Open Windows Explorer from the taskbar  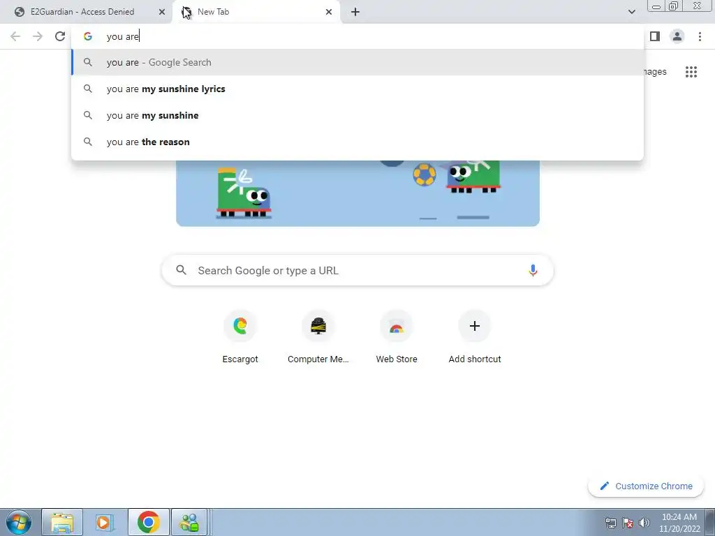click(x=62, y=522)
